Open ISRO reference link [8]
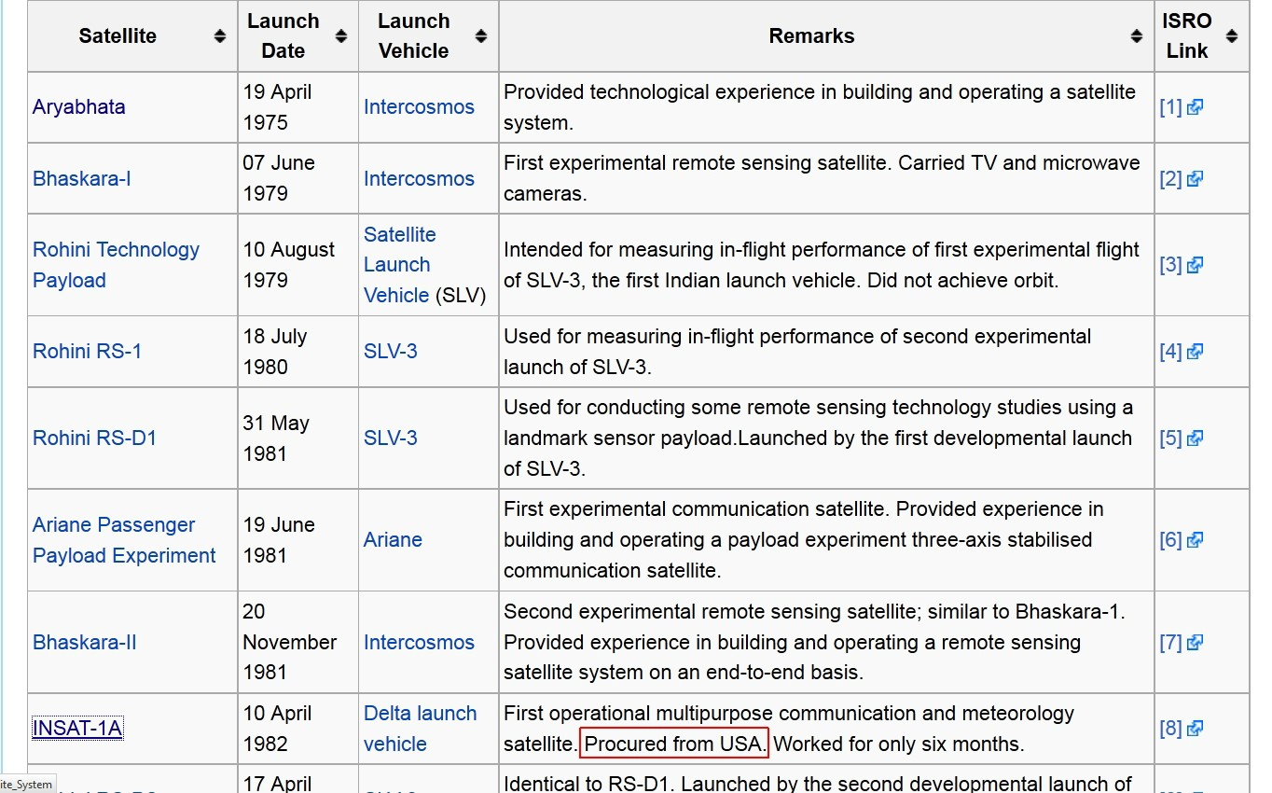The height and width of the screenshot is (793, 1272). click(x=1171, y=728)
